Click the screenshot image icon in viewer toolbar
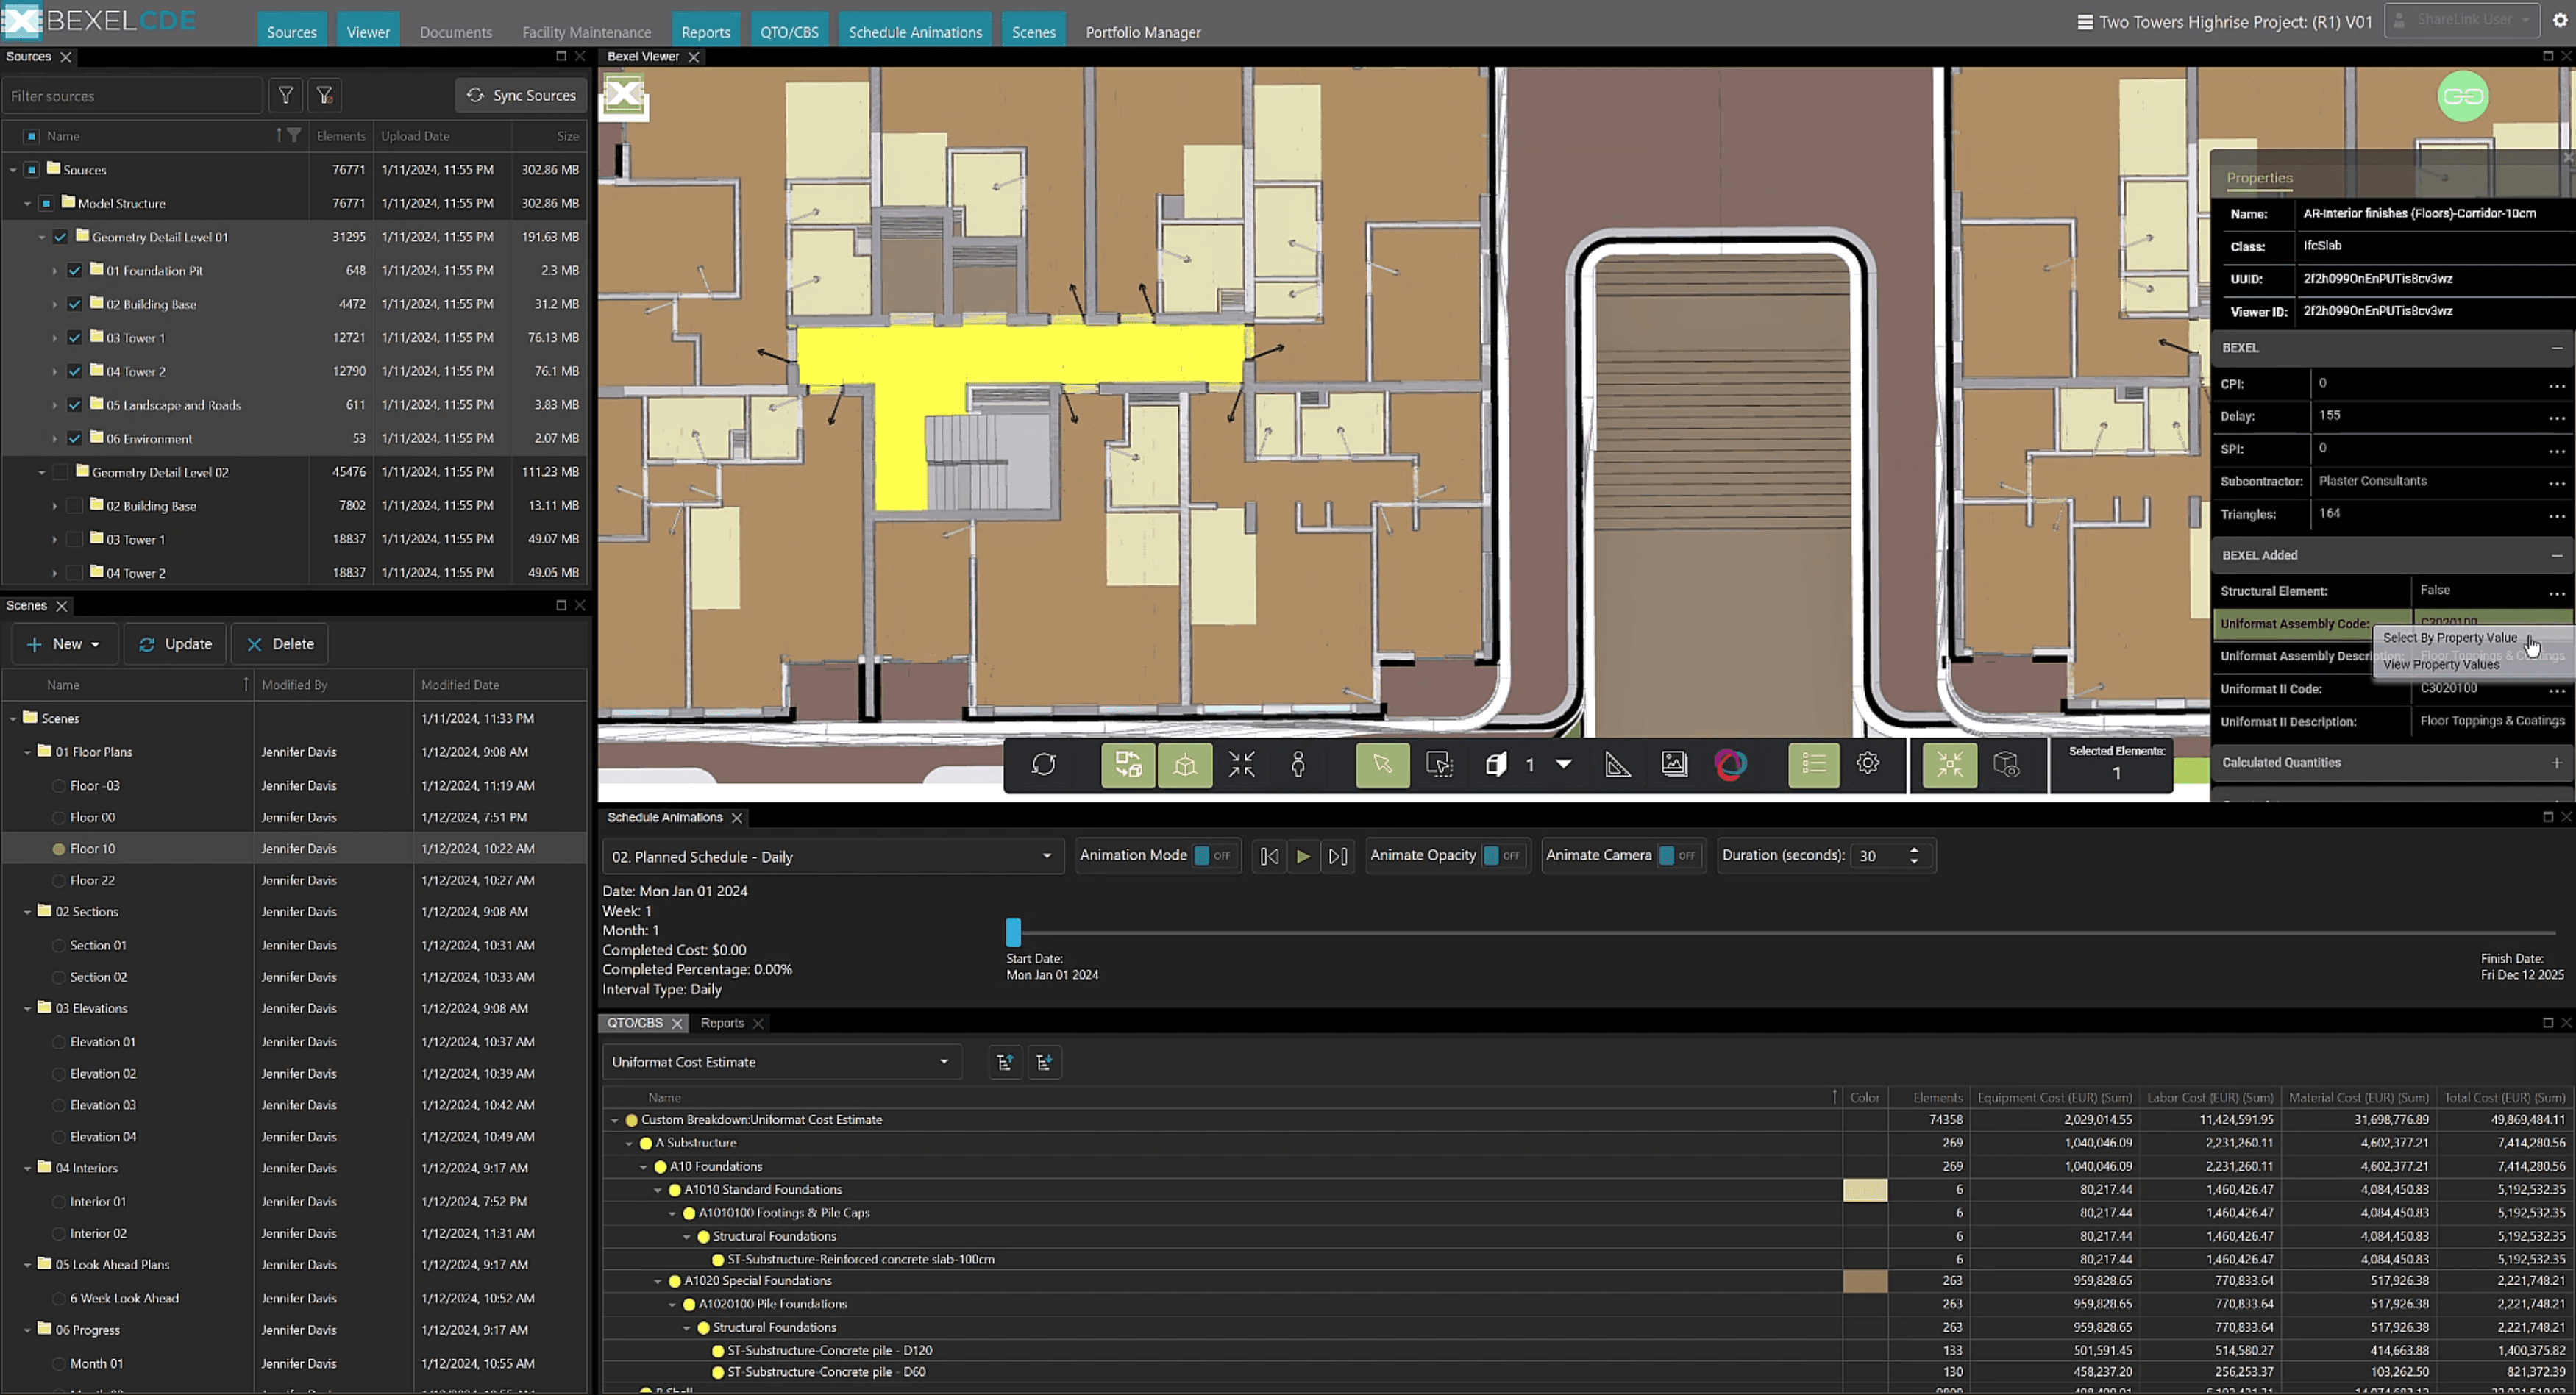The height and width of the screenshot is (1395, 2576). point(1674,765)
